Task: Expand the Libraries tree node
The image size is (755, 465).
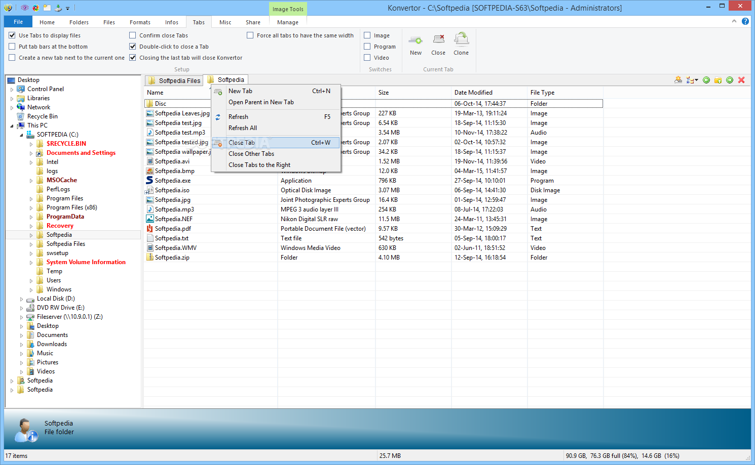Action: [12, 99]
